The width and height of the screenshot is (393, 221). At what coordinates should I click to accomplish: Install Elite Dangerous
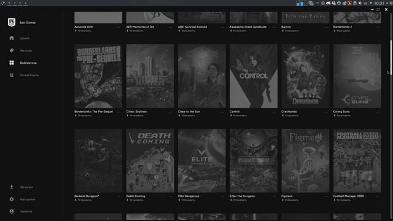[x=187, y=200]
